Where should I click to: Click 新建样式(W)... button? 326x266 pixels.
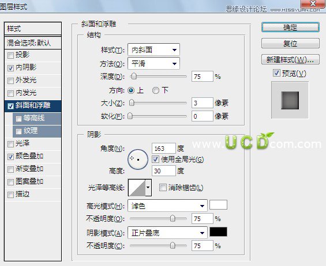coord(290,59)
